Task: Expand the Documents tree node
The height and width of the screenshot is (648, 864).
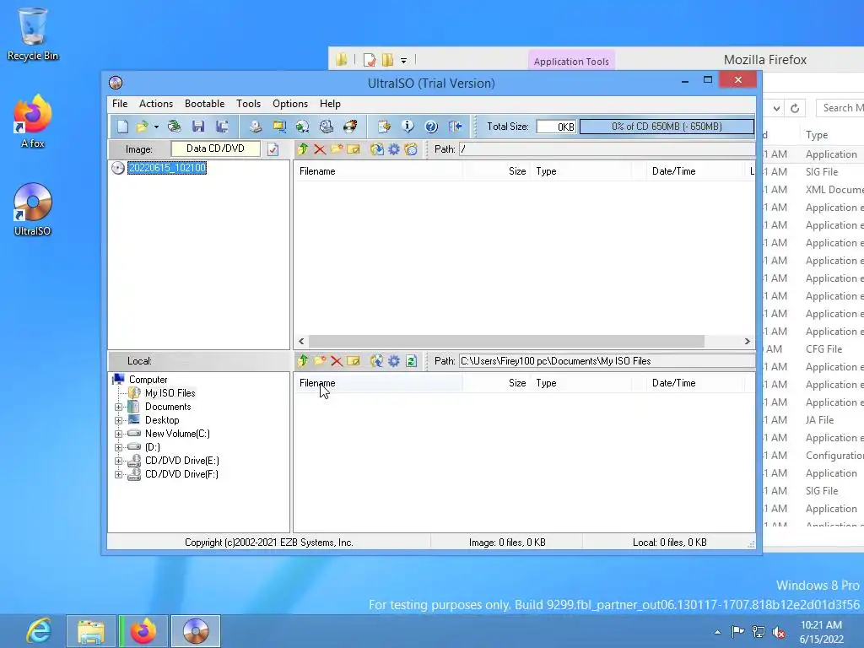Action: [x=118, y=408]
